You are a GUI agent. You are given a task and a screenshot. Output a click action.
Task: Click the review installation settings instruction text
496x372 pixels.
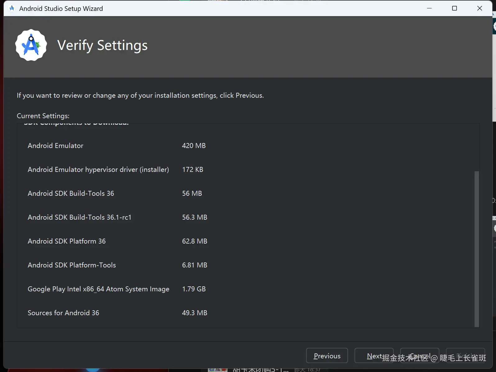(x=140, y=95)
